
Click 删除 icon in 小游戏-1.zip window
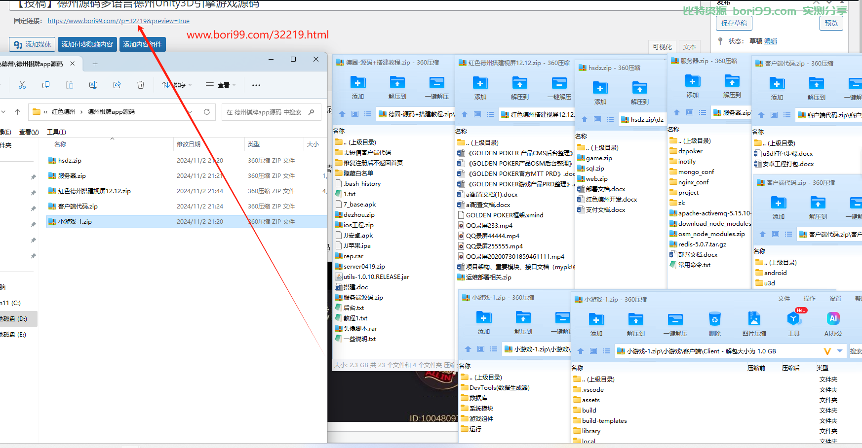tap(715, 324)
